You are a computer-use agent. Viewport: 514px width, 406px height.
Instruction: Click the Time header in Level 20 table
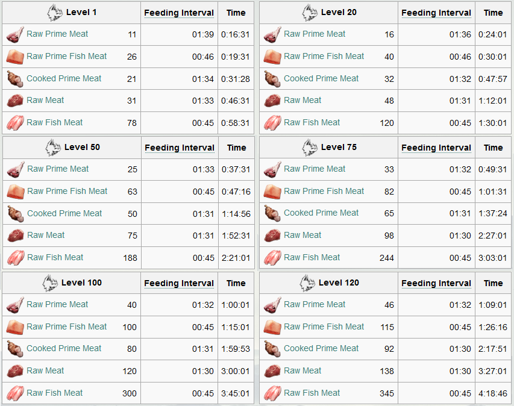point(493,13)
